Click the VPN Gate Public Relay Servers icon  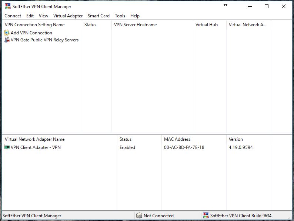(7, 40)
